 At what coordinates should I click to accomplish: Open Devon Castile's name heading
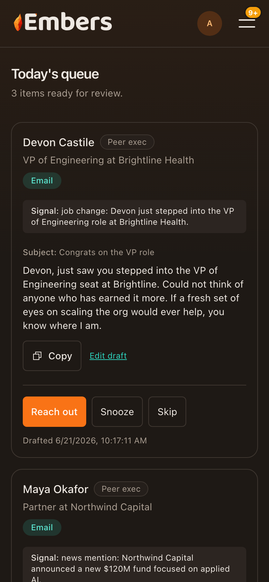tap(59, 142)
